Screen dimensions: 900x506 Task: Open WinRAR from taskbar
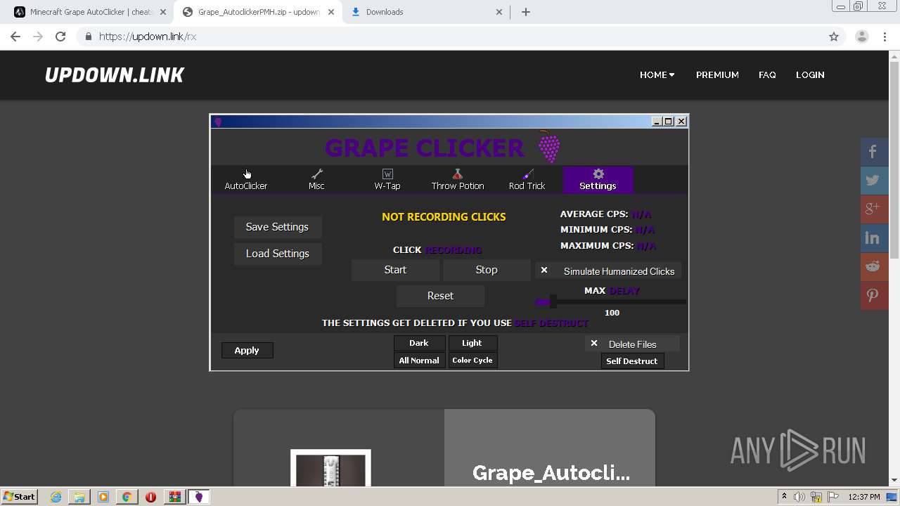pyautogui.click(x=174, y=497)
